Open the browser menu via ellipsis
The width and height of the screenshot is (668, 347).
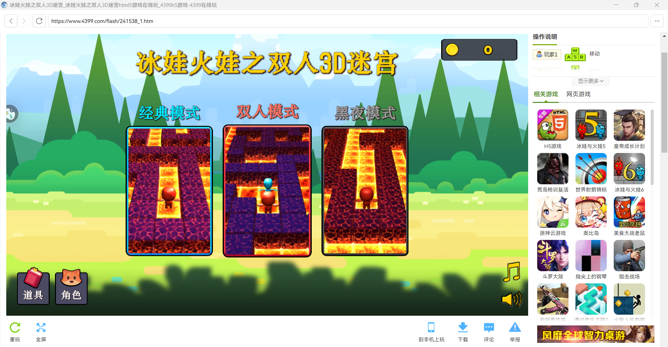tap(657, 21)
